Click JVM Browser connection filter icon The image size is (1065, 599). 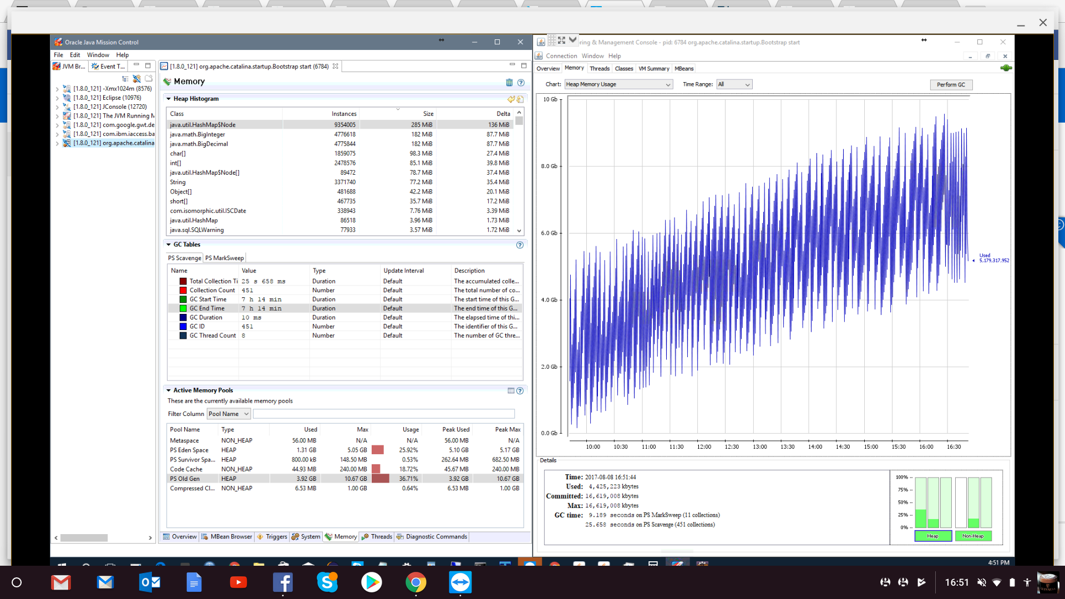pyautogui.click(x=136, y=79)
